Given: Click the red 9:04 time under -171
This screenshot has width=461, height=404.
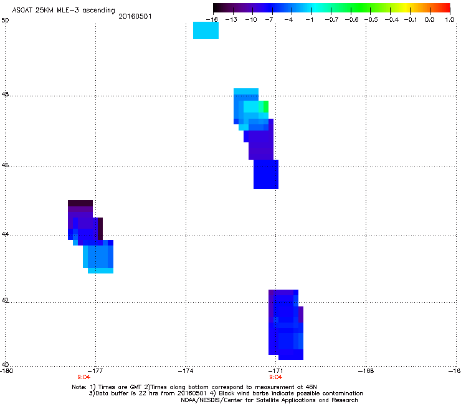Looking at the screenshot, I should pyautogui.click(x=275, y=377).
